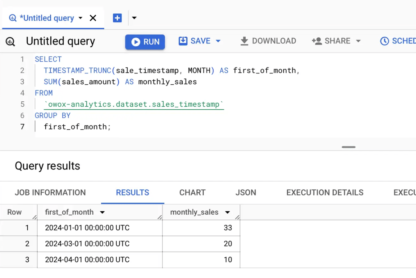Click the query icon beside Untitled query title
This screenshot has width=416, height=278.
pyautogui.click(x=11, y=41)
